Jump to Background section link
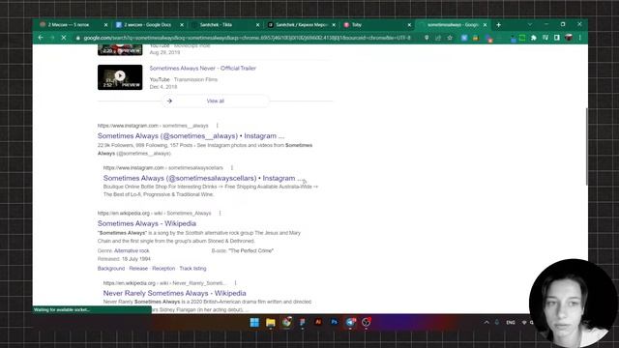 [111, 269]
